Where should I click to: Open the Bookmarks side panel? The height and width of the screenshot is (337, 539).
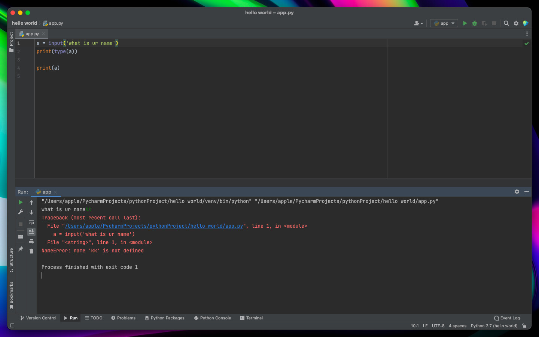point(11,295)
